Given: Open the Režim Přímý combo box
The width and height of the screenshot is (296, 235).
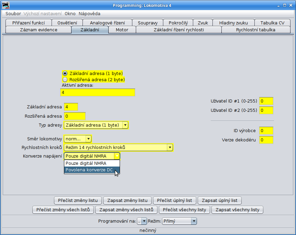Looking at the screenshot, I should (x=179, y=221).
